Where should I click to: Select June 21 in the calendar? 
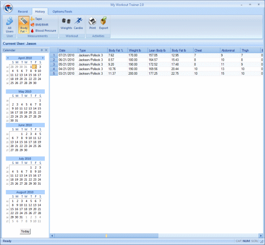click(16, 146)
